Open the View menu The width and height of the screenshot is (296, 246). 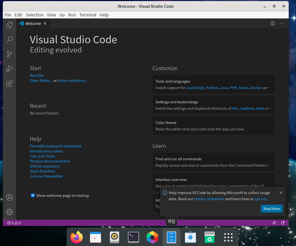51,15
